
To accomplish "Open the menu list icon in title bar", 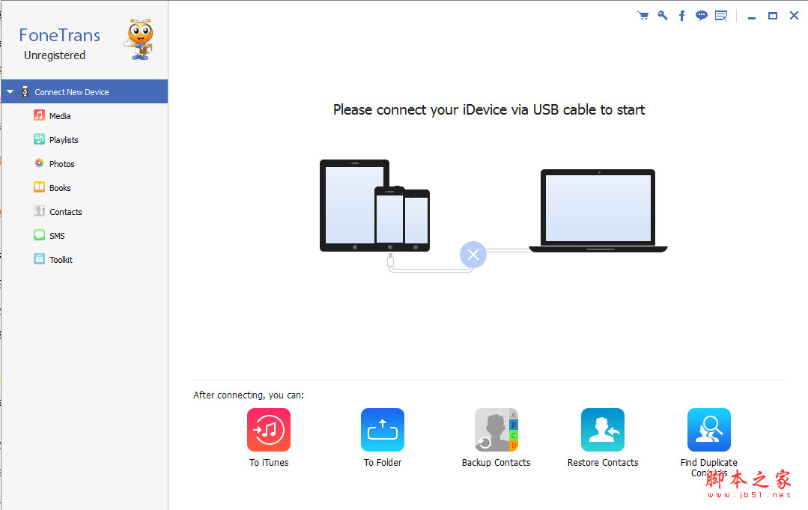I will pos(721,16).
